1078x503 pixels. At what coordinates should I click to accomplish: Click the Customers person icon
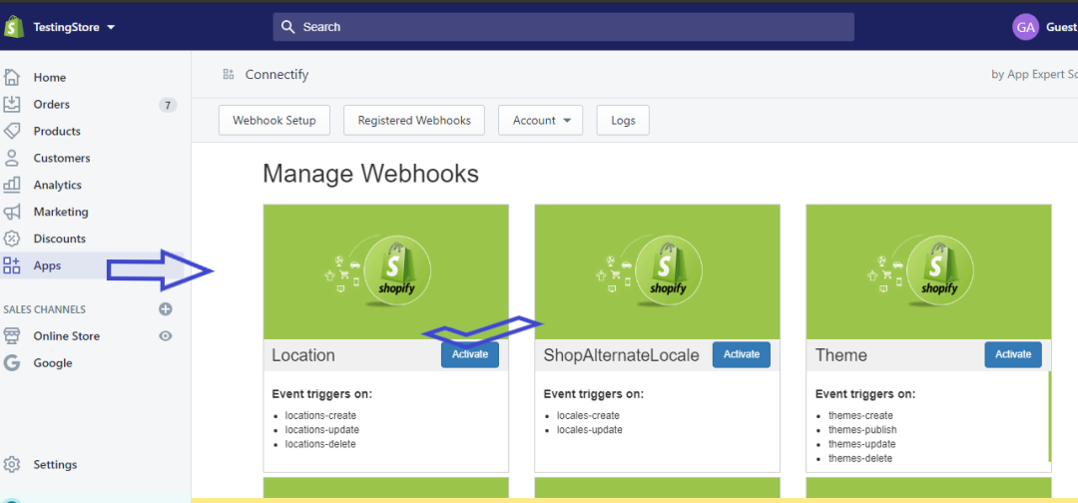[12, 158]
